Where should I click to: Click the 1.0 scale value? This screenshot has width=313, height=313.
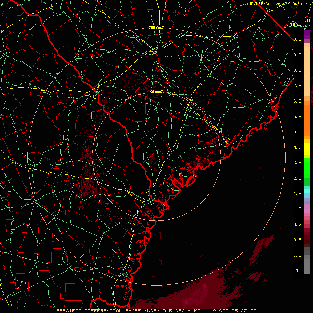click(297, 209)
